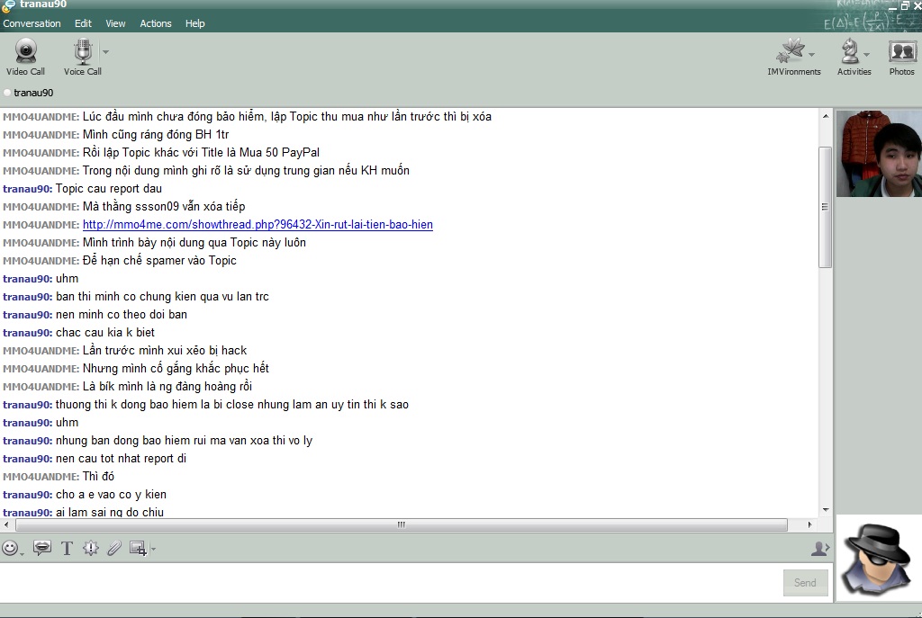The image size is (922, 618).
Task: Click the tranau90 status indicator
Action: pyautogui.click(x=7, y=93)
